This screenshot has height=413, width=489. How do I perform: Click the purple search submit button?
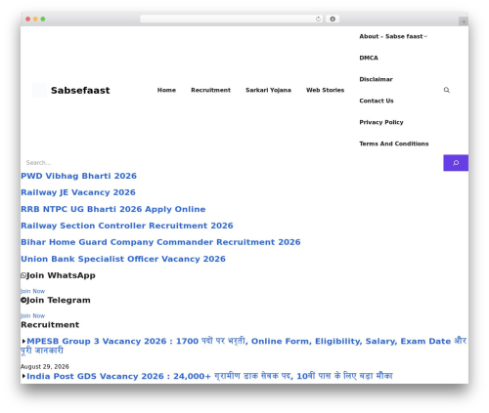click(456, 163)
